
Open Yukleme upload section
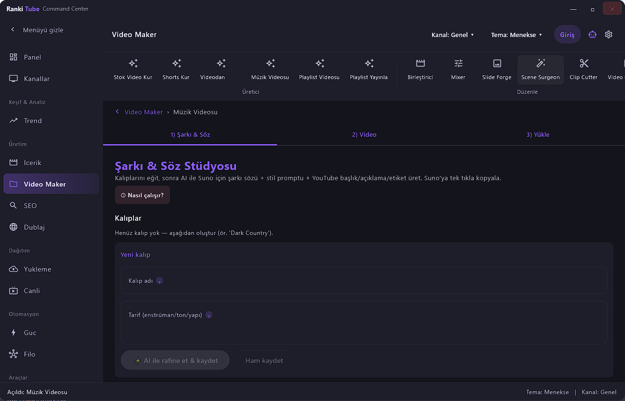click(51, 269)
